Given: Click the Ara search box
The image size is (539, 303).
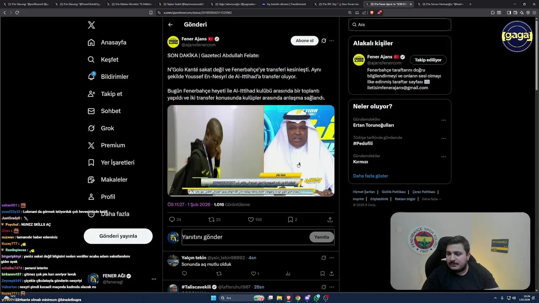Looking at the screenshot, I should 400,25.
